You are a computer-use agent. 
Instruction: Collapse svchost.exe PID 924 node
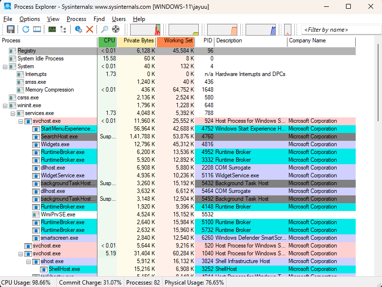click(x=20, y=121)
